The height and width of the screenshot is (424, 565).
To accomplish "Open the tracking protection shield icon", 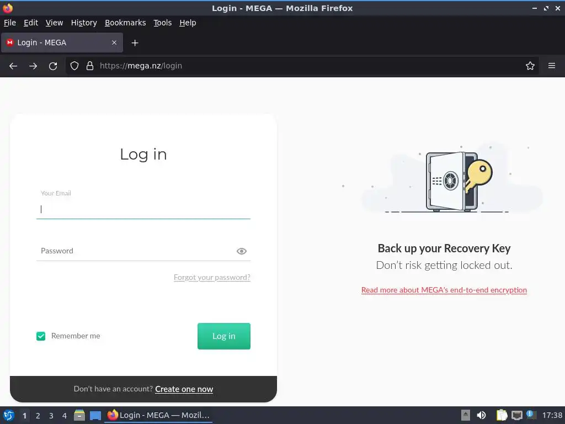I will (x=74, y=66).
